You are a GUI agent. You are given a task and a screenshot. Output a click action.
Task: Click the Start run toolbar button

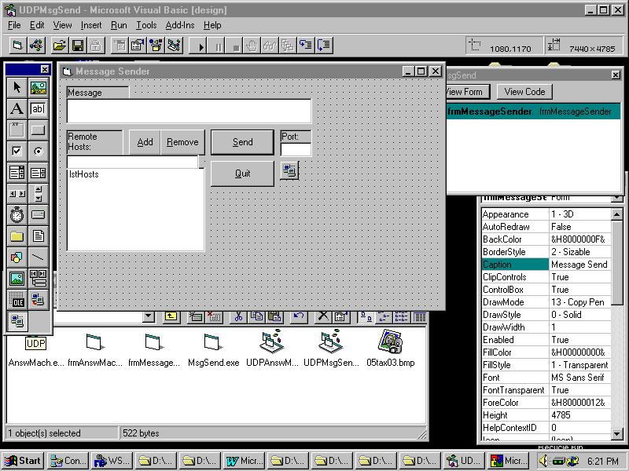201,46
